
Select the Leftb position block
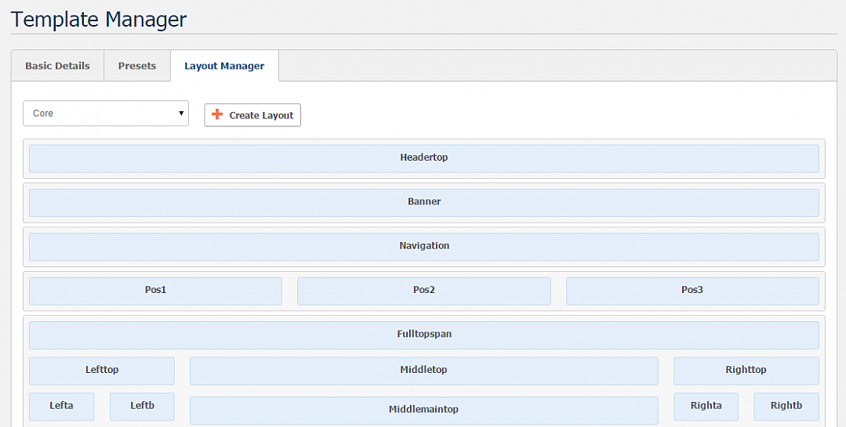click(142, 407)
